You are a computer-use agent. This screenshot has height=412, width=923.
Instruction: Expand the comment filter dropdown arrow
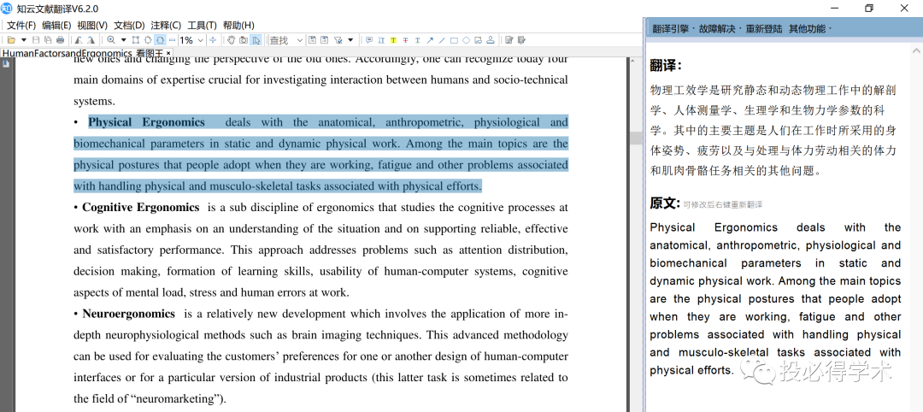pos(351,40)
